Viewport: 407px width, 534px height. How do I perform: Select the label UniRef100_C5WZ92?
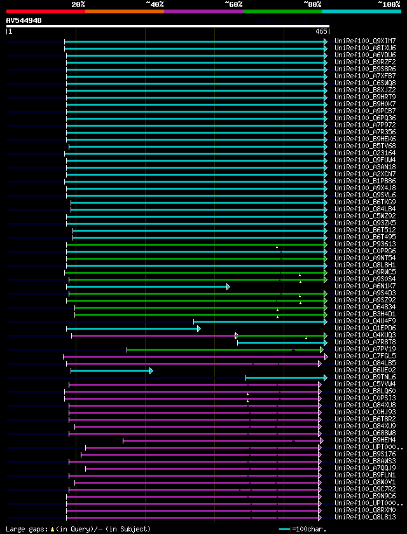click(x=365, y=216)
